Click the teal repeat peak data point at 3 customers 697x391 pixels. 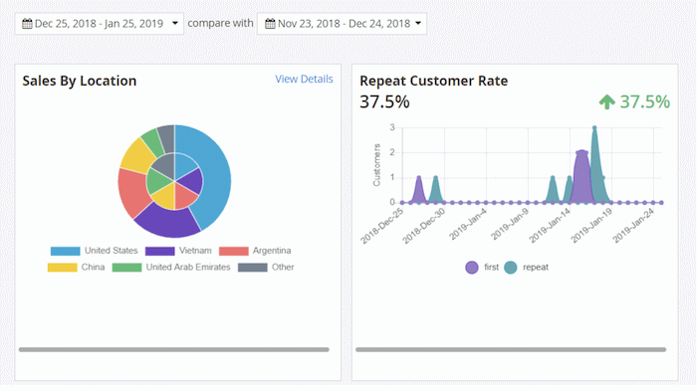[x=594, y=128]
